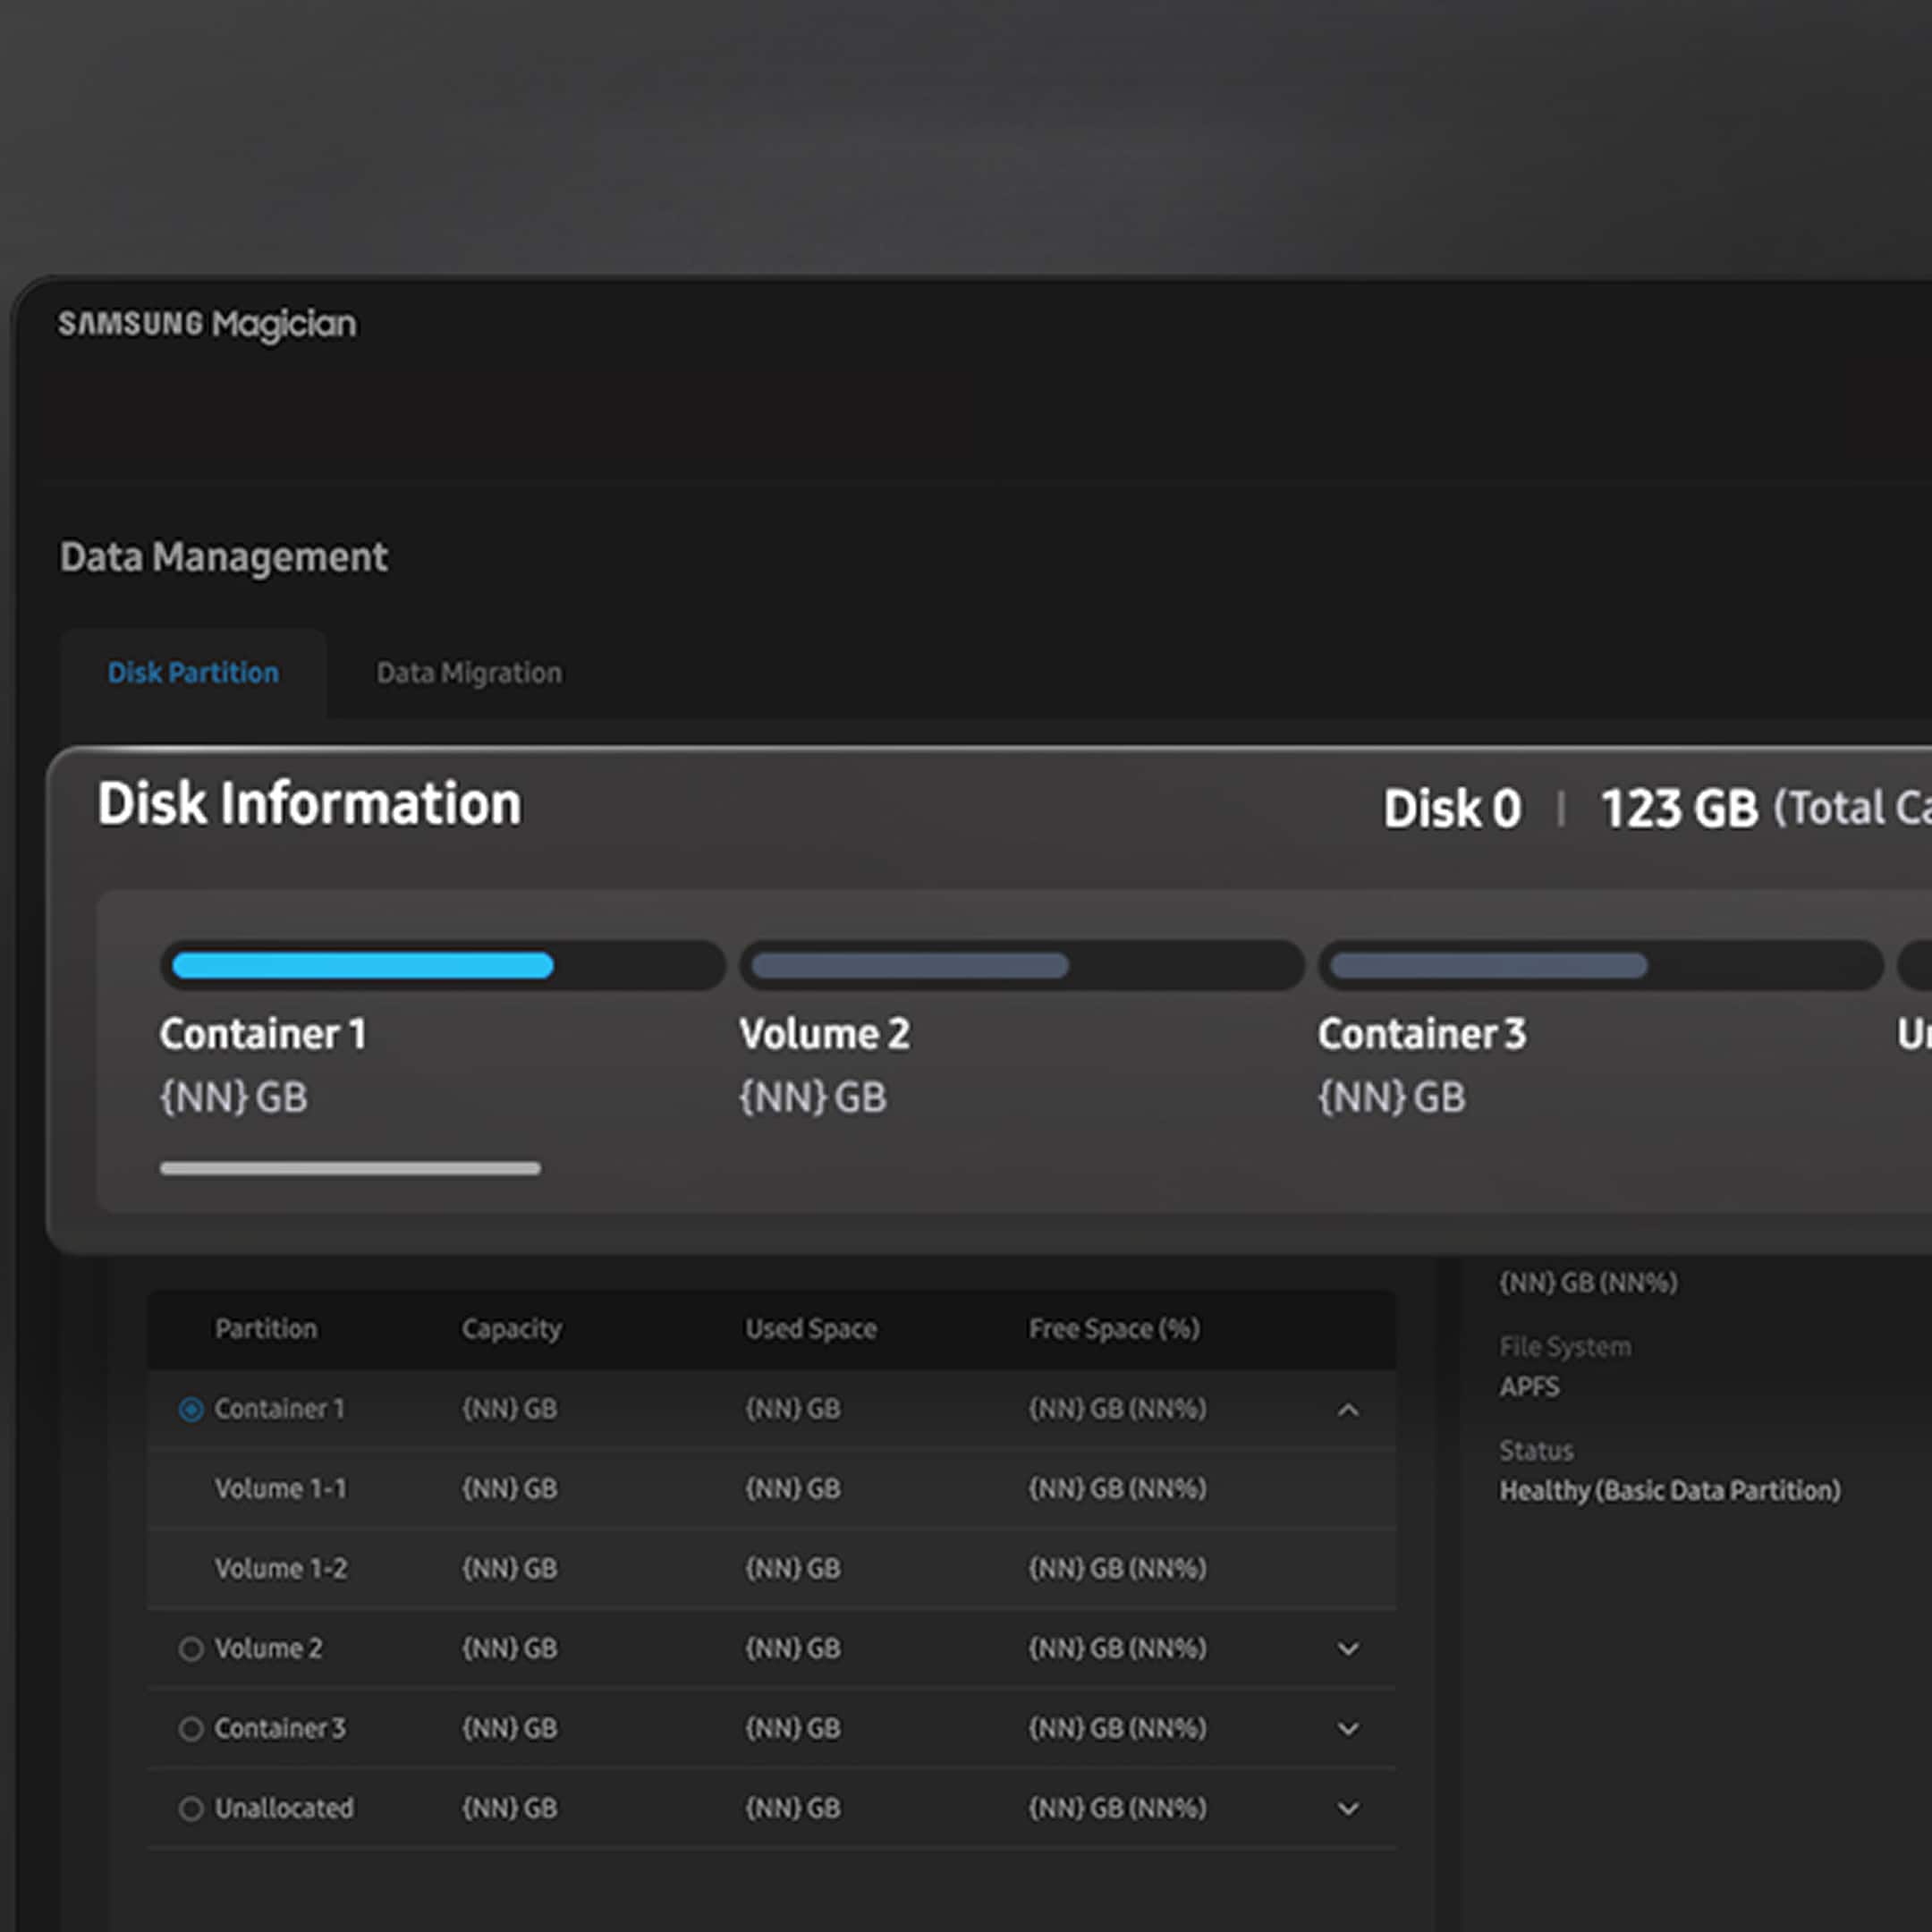This screenshot has width=1932, height=1932.
Task: Collapse the Container 1 row
Action: click(x=1349, y=1410)
